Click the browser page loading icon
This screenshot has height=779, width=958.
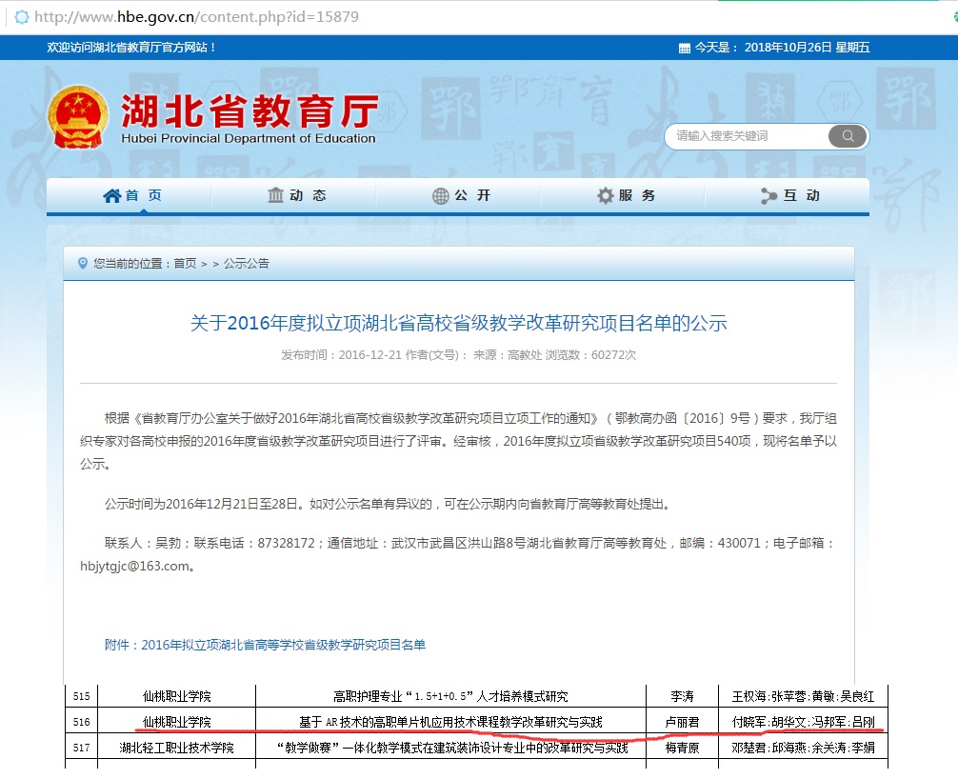(21, 16)
